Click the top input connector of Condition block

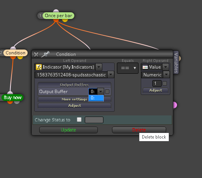pos(13,48)
